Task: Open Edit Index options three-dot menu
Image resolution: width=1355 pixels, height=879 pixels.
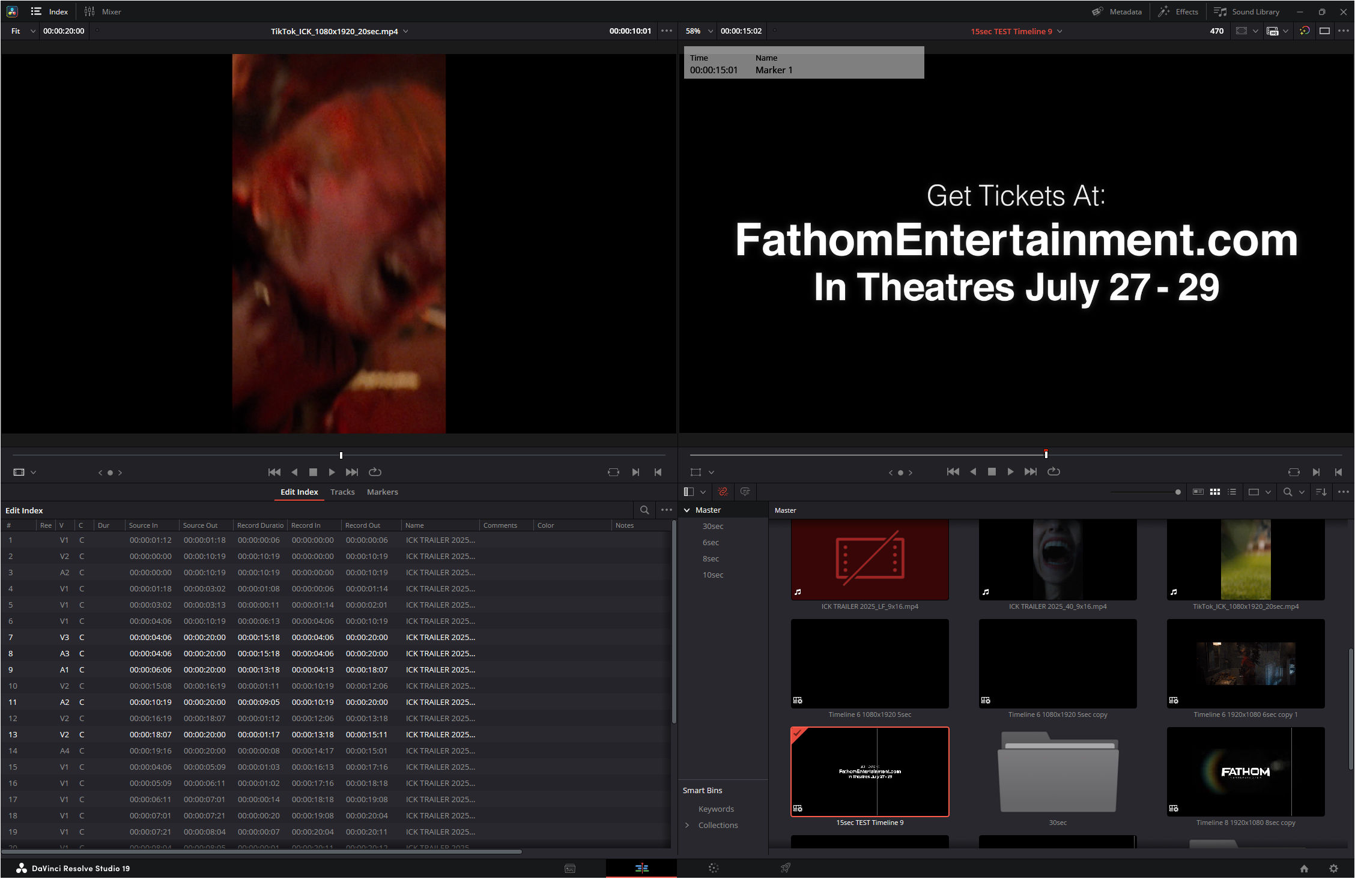Action: point(667,510)
